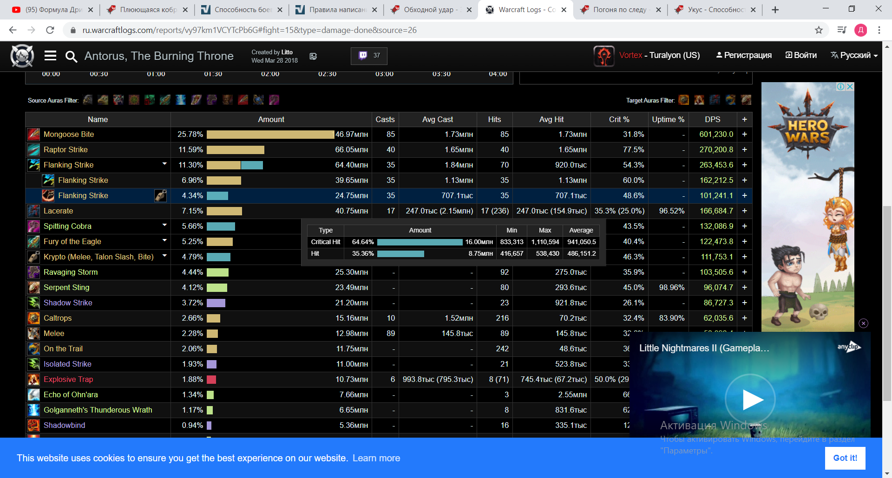Click the pet icon beside Flanking Strike
The width and height of the screenshot is (892, 478).
160,196
